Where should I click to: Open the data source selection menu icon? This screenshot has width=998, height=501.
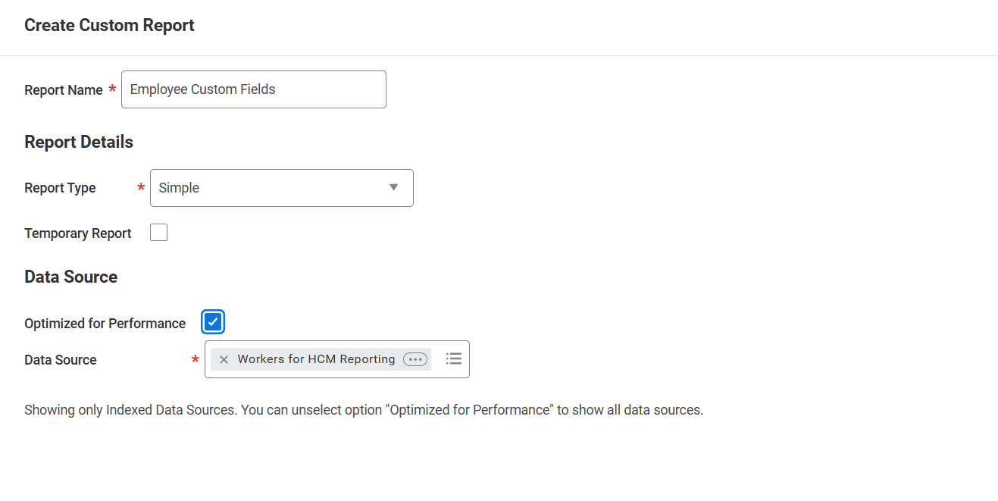[454, 359]
